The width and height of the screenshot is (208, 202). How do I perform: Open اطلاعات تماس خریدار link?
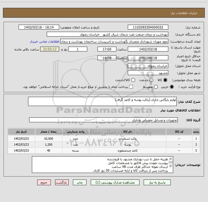tap(45, 41)
